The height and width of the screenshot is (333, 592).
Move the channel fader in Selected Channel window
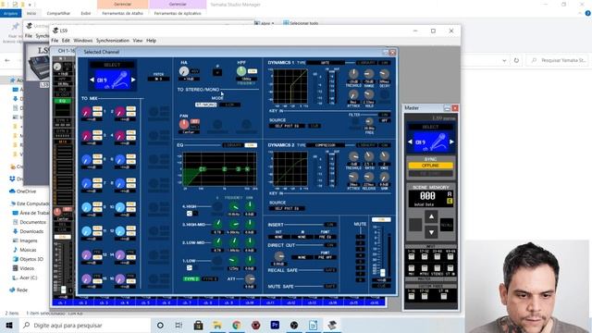[382, 272]
